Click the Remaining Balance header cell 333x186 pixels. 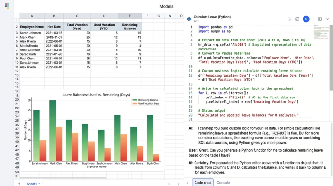coord(130,27)
